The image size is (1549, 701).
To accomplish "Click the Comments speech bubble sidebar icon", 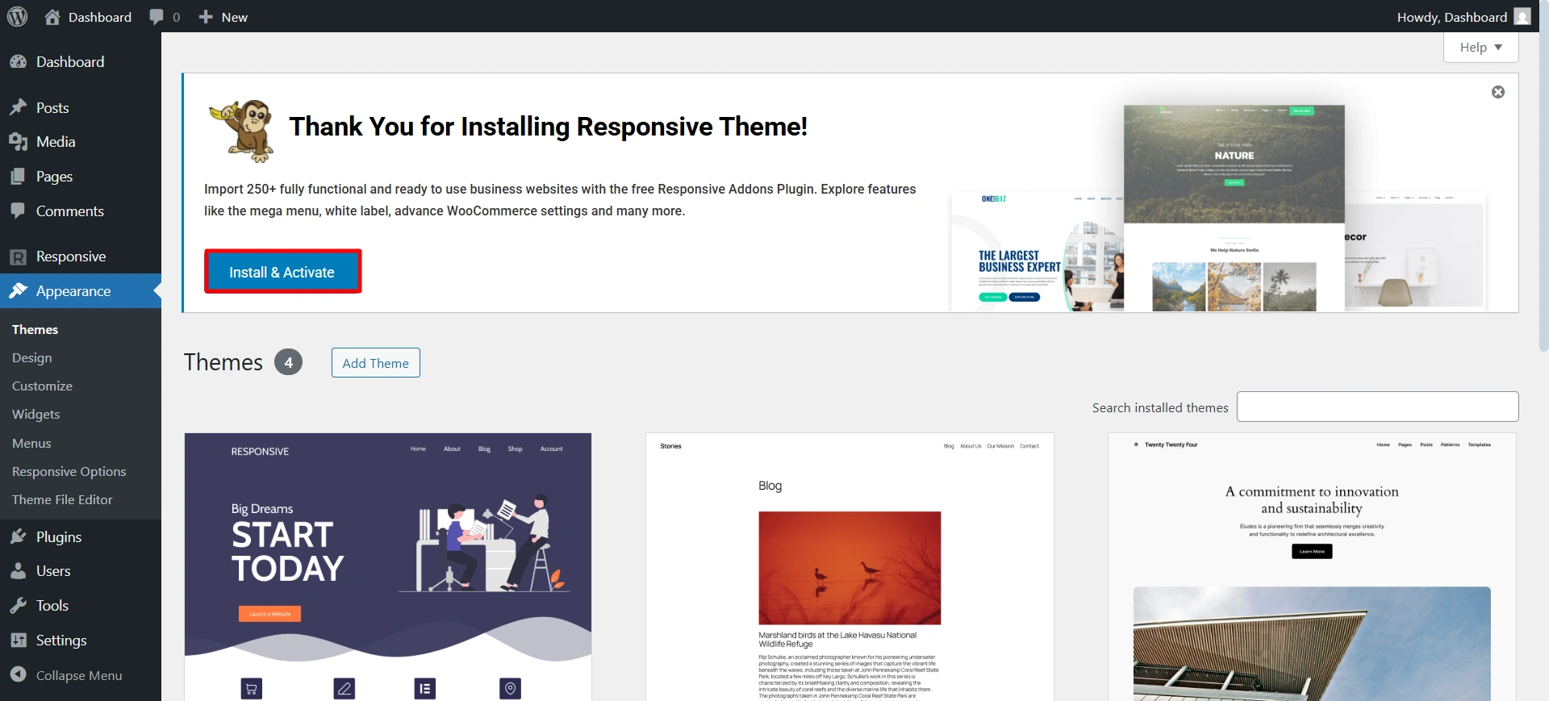I will click(x=18, y=211).
